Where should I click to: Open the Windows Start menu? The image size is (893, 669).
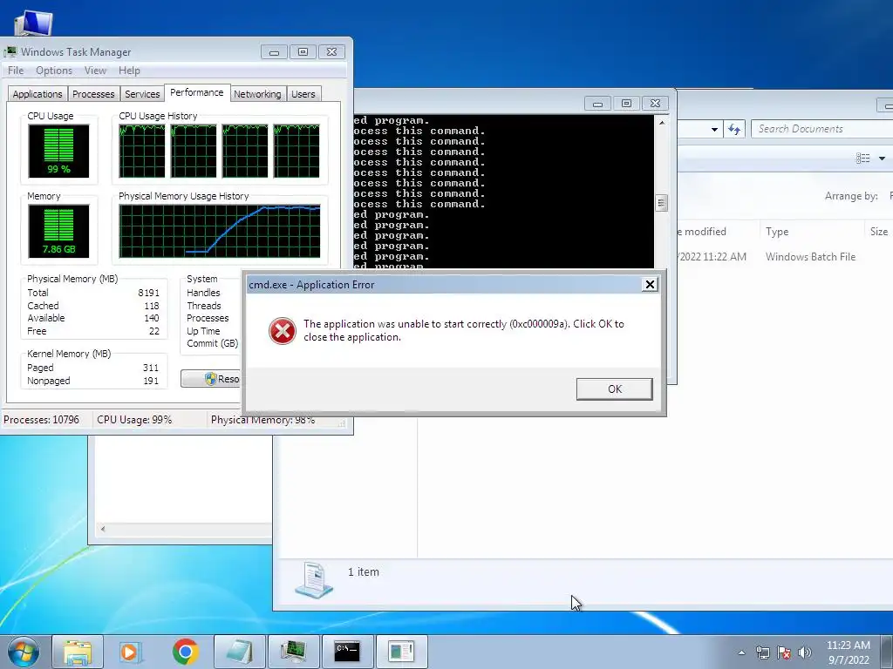pos(23,652)
